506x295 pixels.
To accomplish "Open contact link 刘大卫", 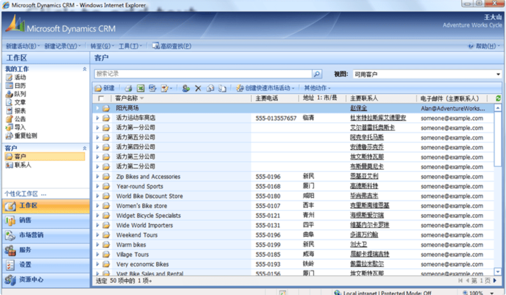I will 358,245.
